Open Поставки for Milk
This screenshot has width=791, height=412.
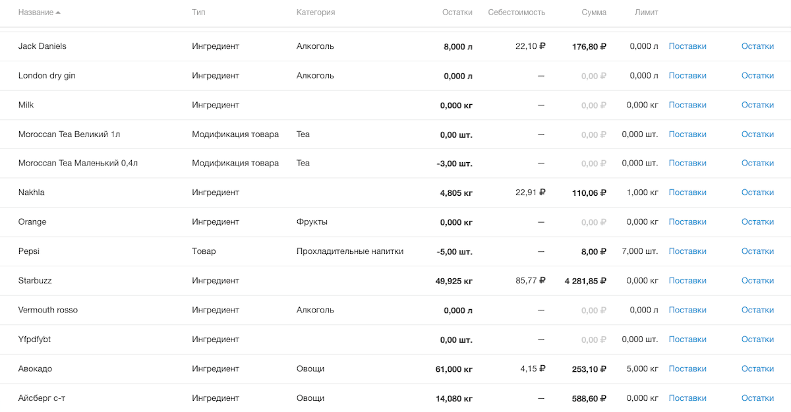coord(688,105)
